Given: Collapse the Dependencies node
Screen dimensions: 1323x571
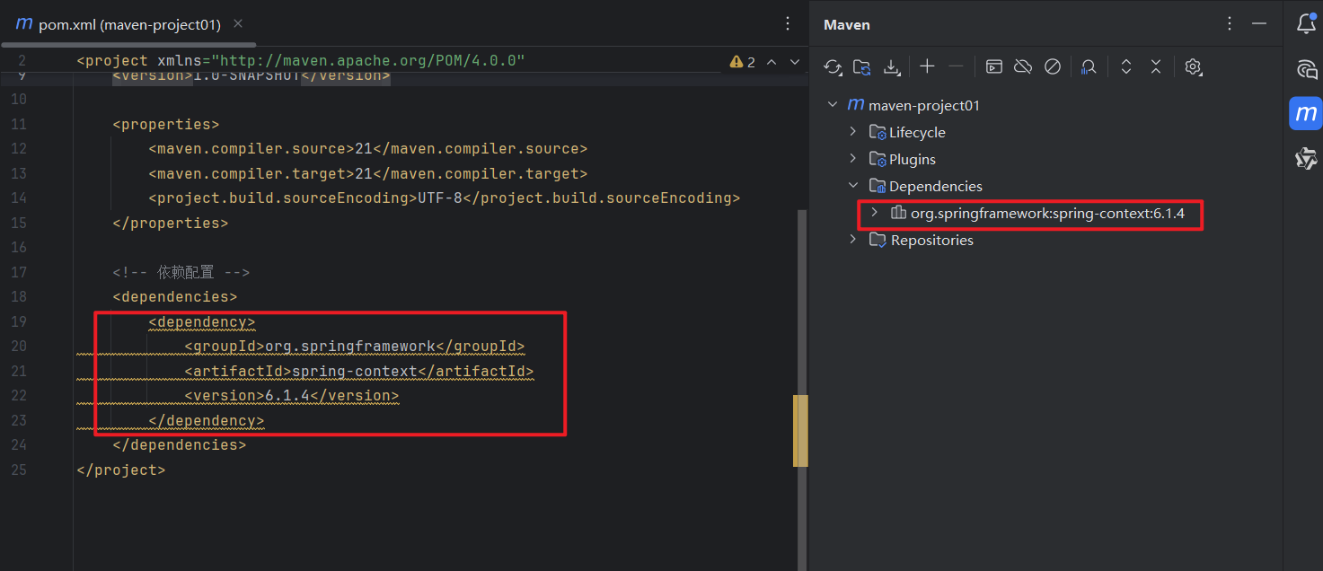Looking at the screenshot, I should (853, 186).
